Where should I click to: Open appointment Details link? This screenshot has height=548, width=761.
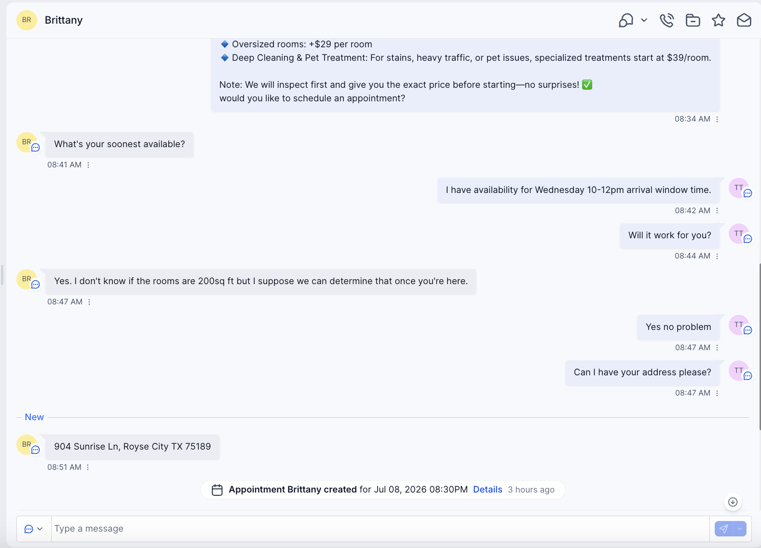[x=488, y=490]
